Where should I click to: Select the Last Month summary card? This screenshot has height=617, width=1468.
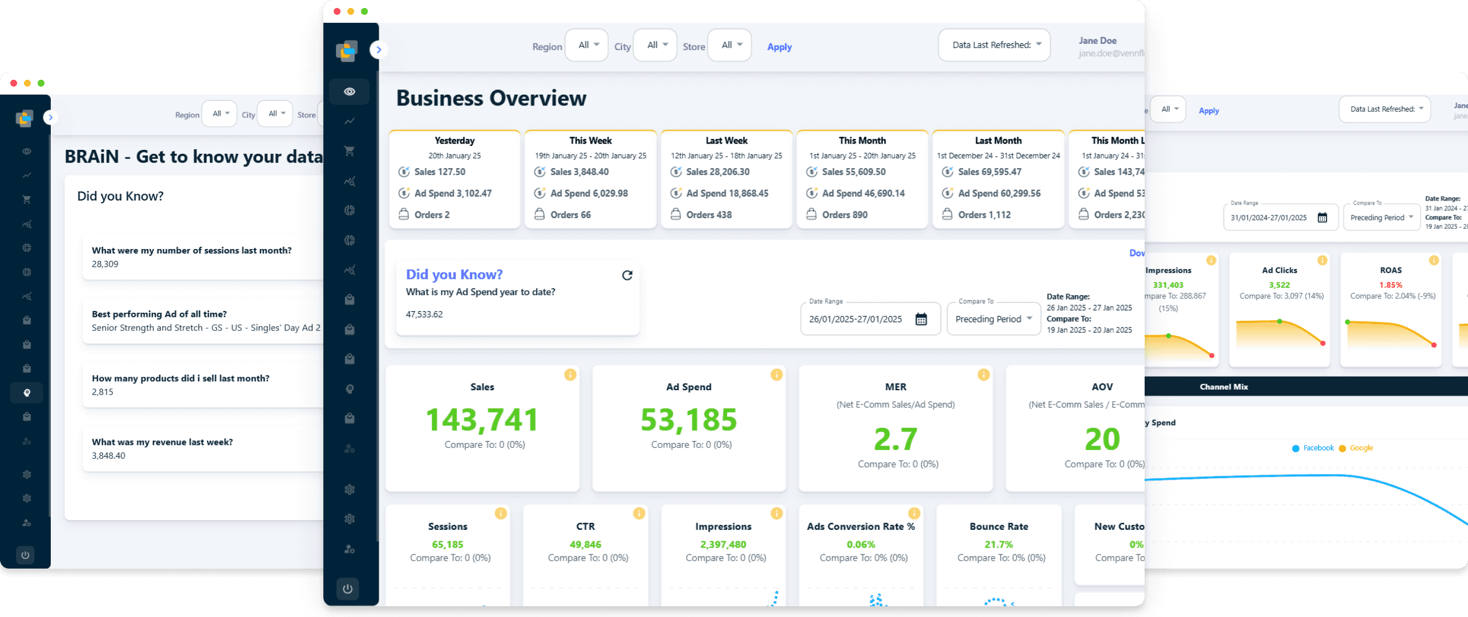[998, 179]
